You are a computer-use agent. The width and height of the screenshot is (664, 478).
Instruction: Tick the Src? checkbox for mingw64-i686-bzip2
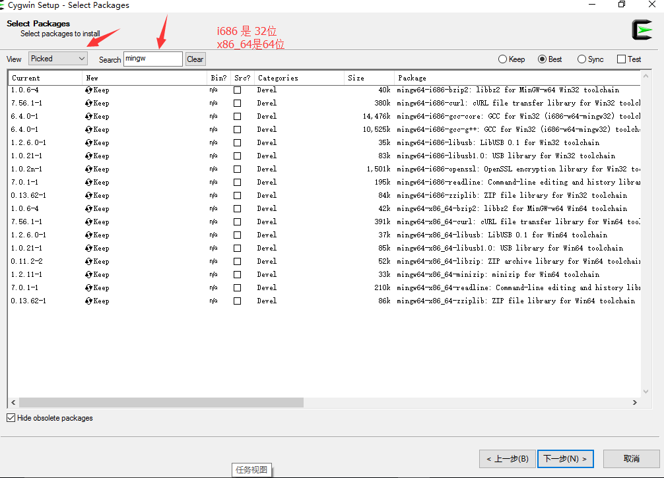coord(238,90)
